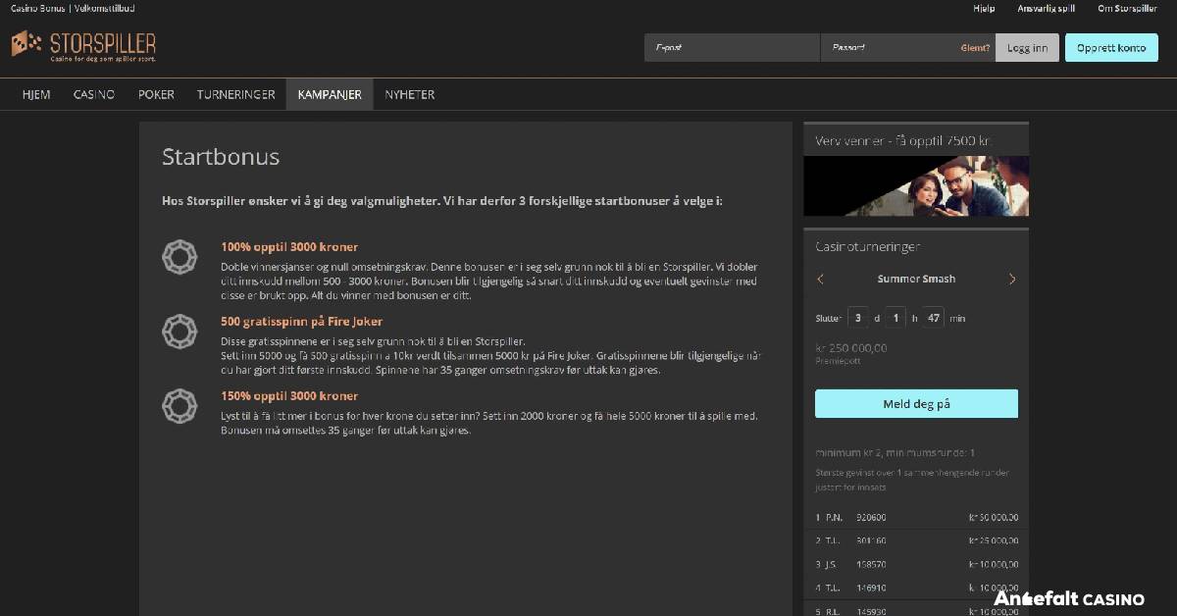The width and height of the screenshot is (1177, 616).
Task: Click the icon beside 500 gratisspinn på Fire Joker
Action: click(x=179, y=331)
